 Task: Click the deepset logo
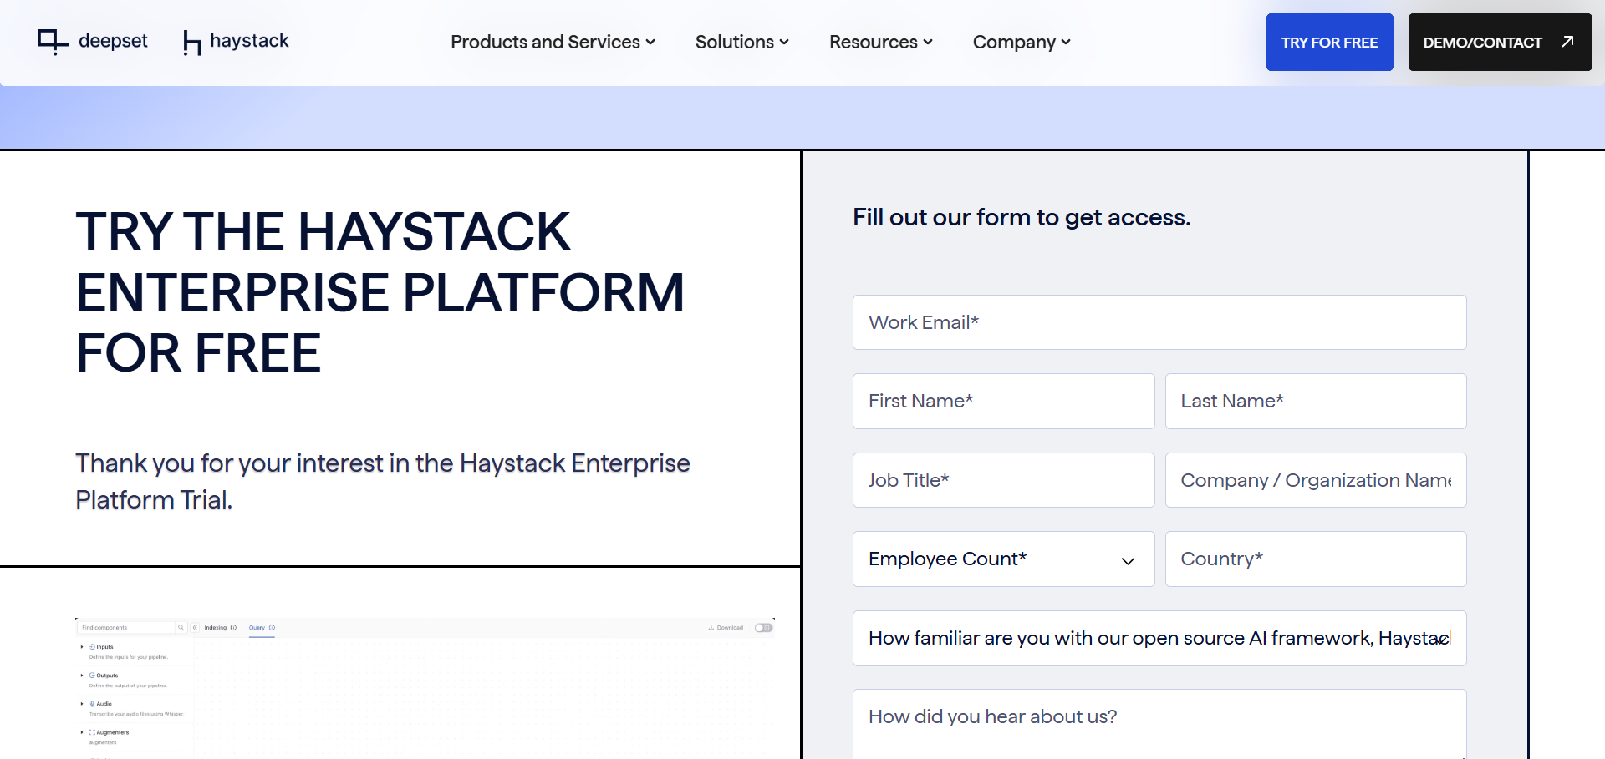click(x=93, y=41)
